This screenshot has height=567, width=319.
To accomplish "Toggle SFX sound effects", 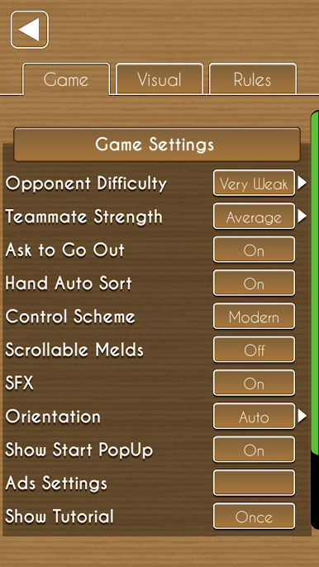I will click(254, 383).
